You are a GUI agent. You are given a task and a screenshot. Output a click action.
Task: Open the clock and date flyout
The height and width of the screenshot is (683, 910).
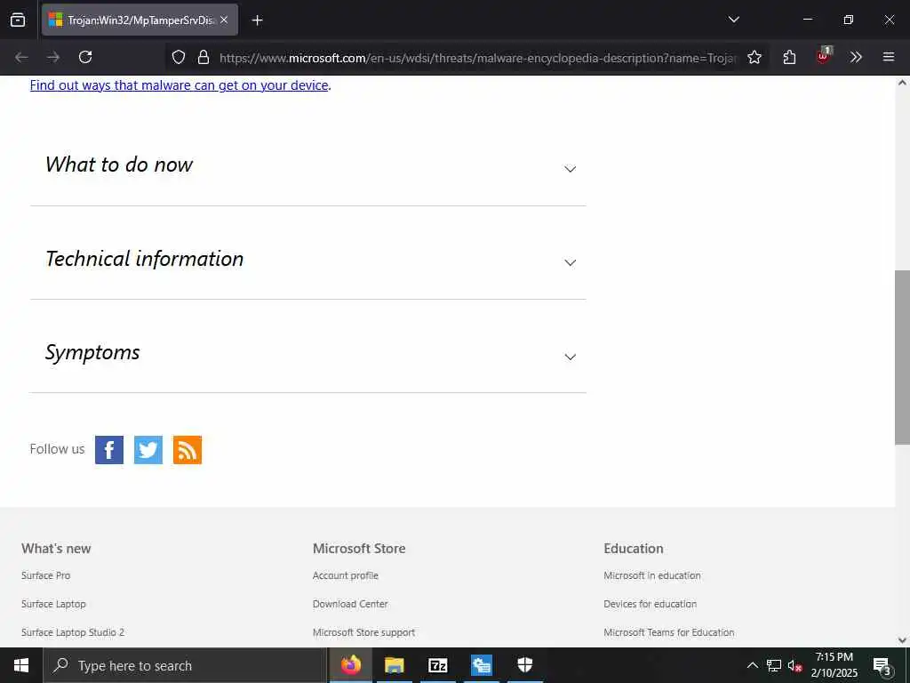(x=834, y=665)
